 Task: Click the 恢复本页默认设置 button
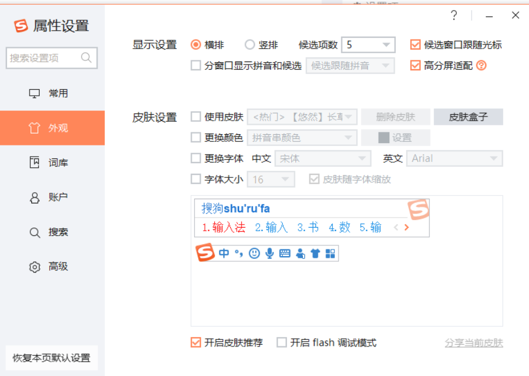[51, 358]
